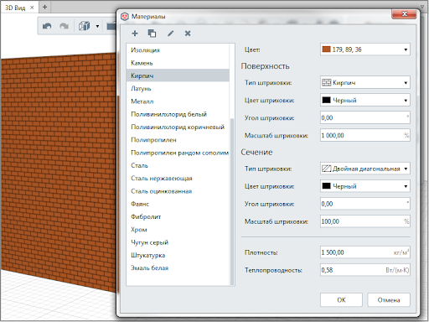Select Сталь нержавеющая material
The width and height of the screenshot is (429, 322).
(x=178, y=179)
